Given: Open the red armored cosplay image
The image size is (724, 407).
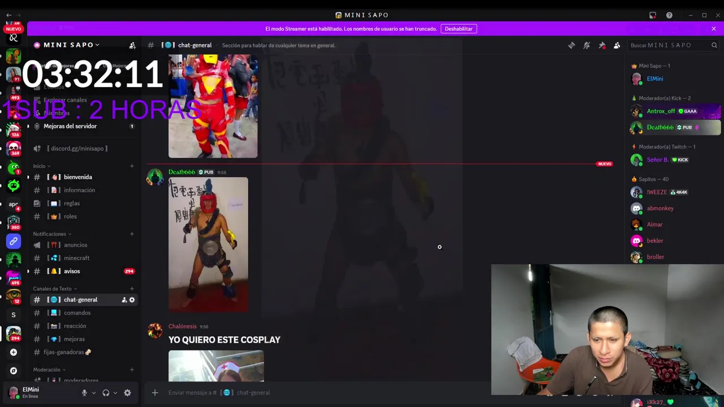Looking at the screenshot, I should pyautogui.click(x=213, y=106).
